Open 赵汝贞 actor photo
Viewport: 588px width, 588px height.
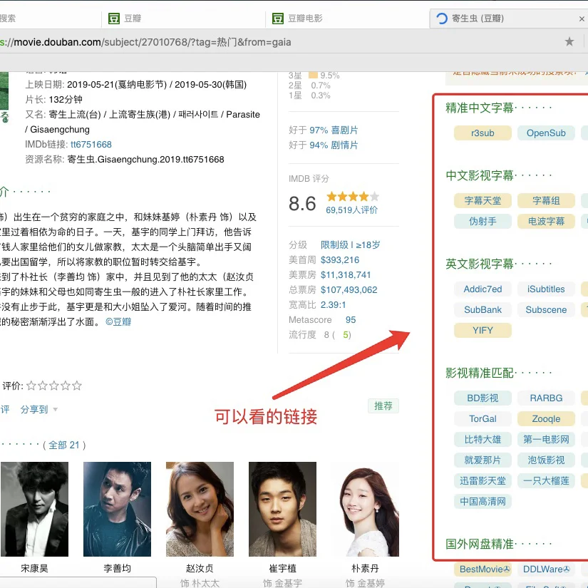[x=200, y=509]
